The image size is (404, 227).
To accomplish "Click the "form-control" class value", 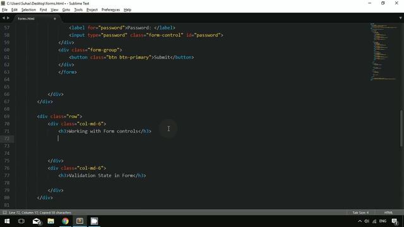I will (x=165, y=35).
